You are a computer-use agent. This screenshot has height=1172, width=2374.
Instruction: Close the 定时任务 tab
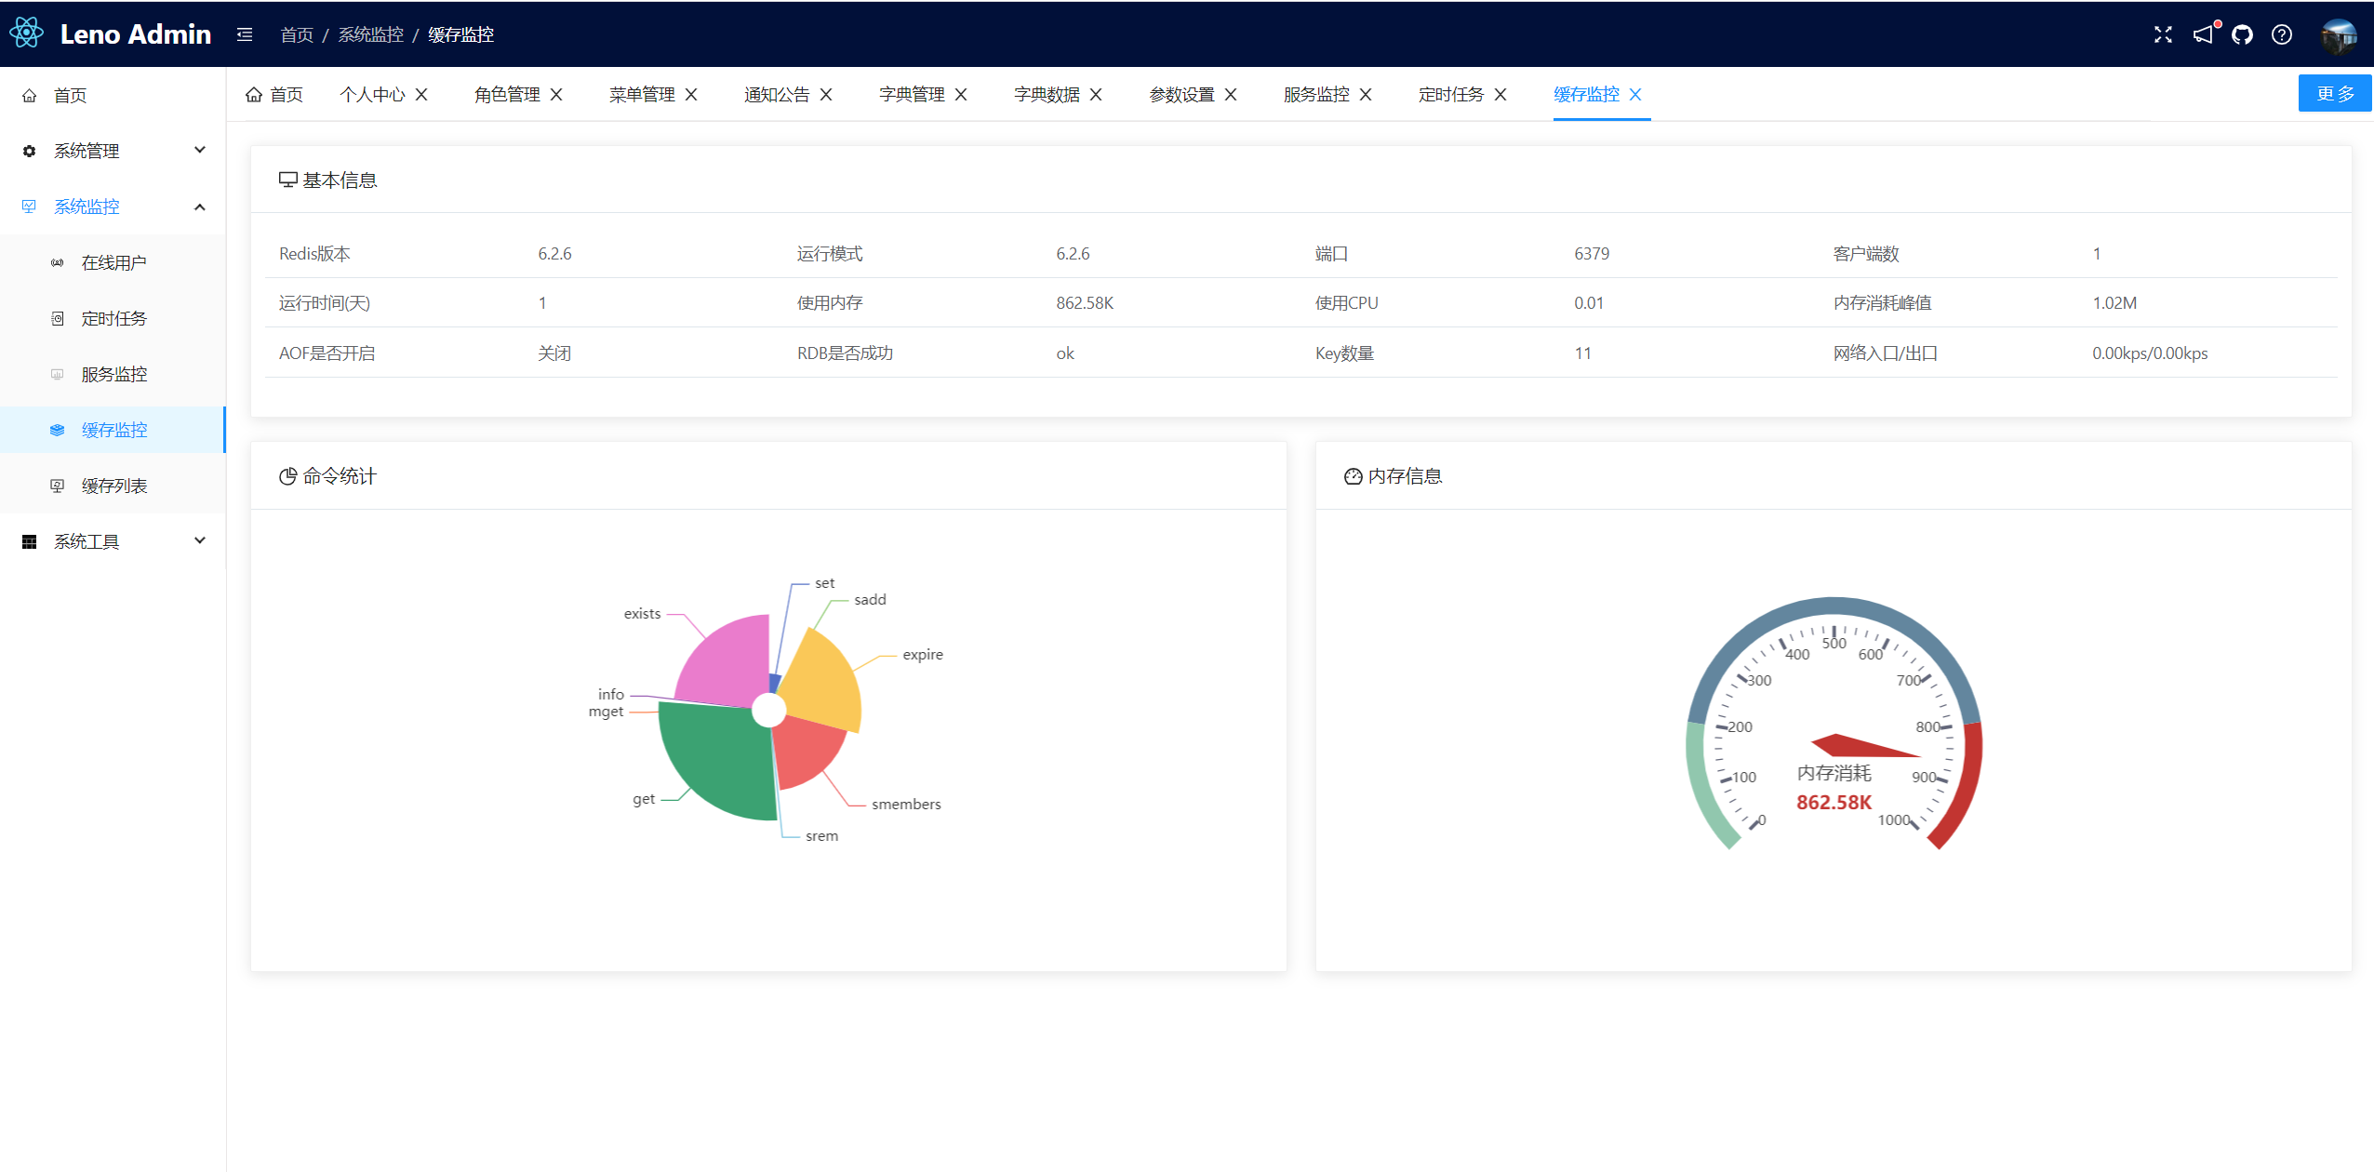[1500, 95]
